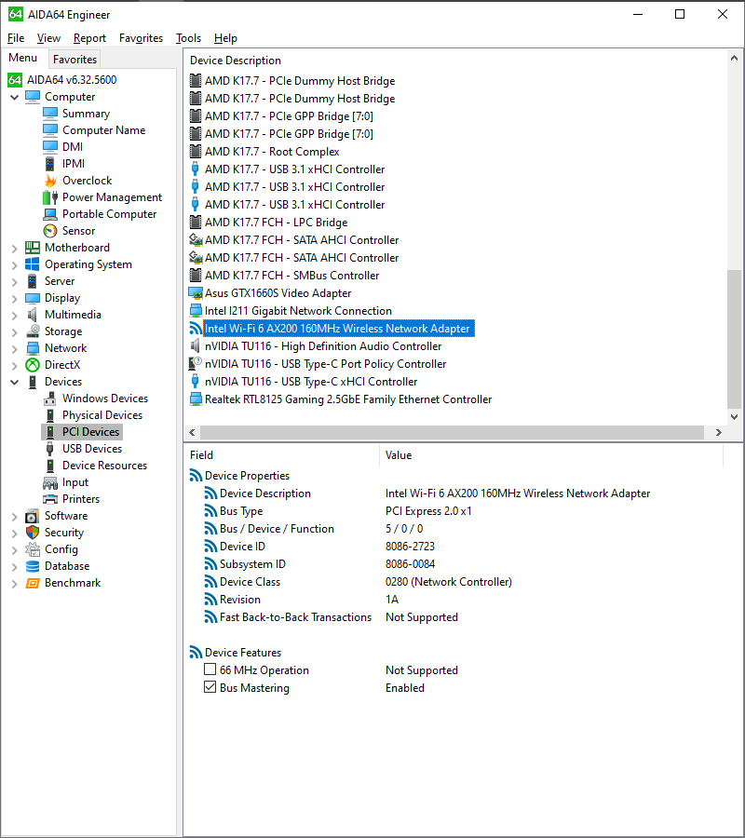Click the Multimedia speaker icon

[x=33, y=315]
